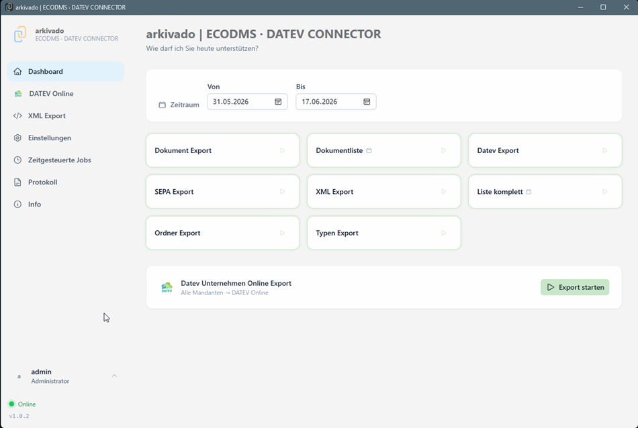Click the 'Datev Unternehmen Online Export' heading
The image size is (638, 428).
tap(236, 283)
